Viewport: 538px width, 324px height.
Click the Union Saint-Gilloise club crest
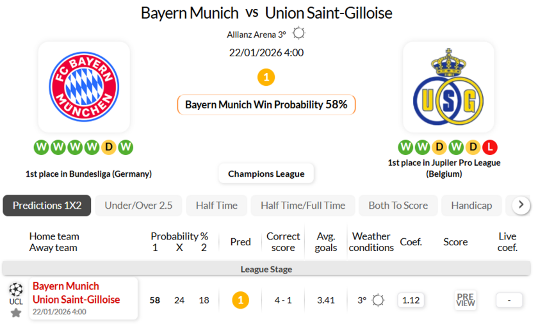448,87
